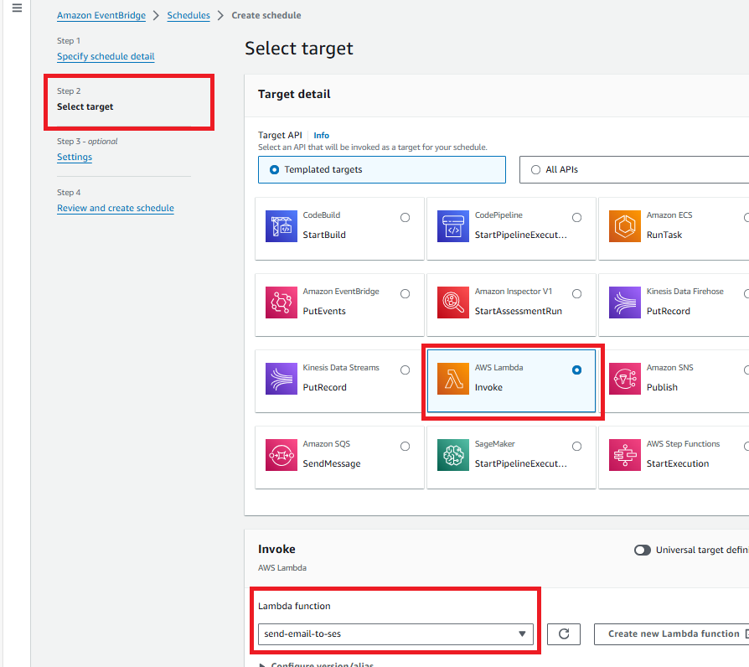
Task: Click the Invoke section heading
Action: (x=276, y=550)
